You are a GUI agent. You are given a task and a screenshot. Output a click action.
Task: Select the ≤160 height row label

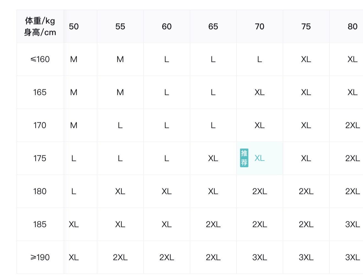tap(40, 59)
